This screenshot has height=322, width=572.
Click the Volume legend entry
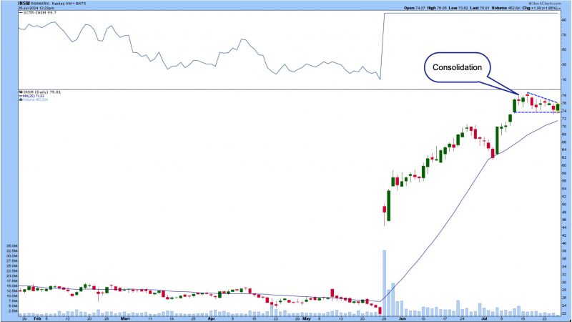[x=35, y=99]
